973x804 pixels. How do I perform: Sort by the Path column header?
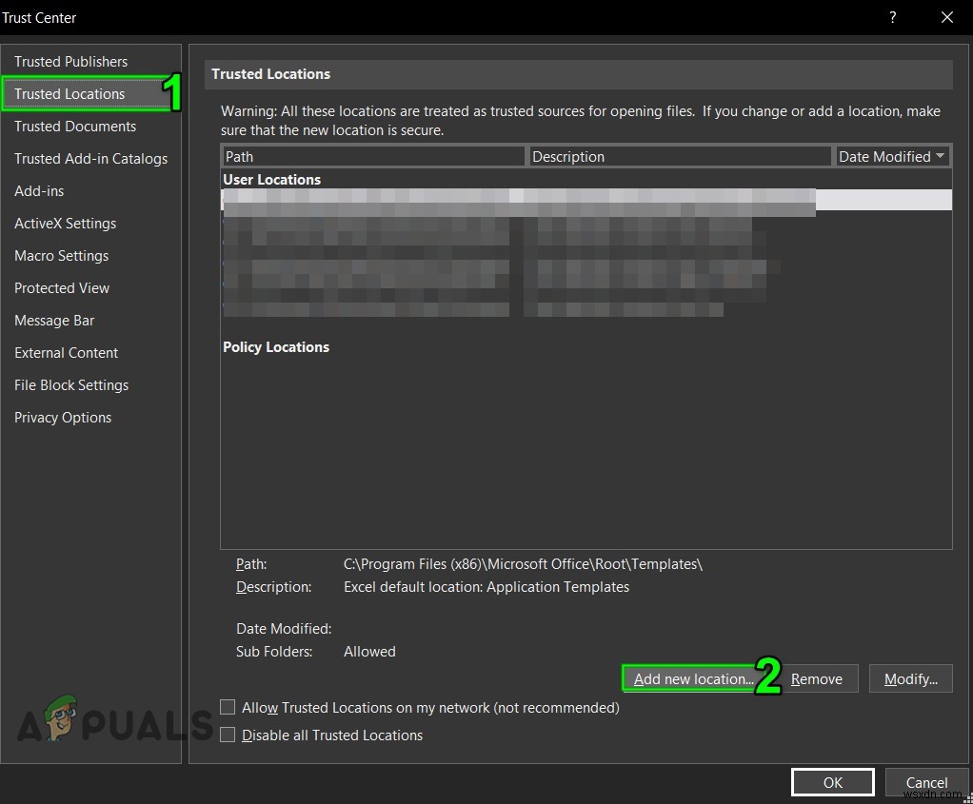click(x=373, y=156)
